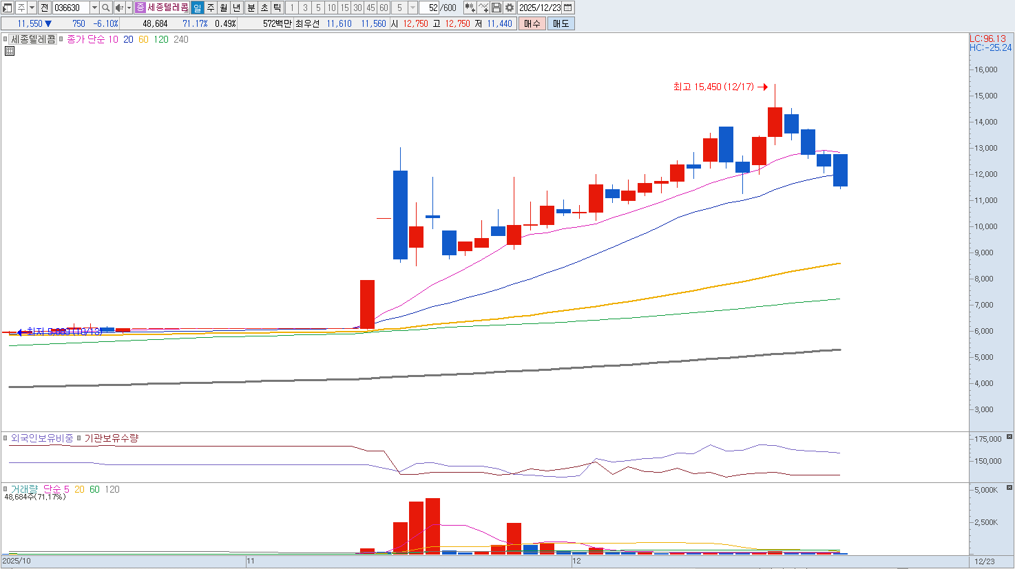Image resolution: width=1015 pixels, height=569 pixels.
Task: Switch to 분 (minute) chart period
Action: click(251, 8)
